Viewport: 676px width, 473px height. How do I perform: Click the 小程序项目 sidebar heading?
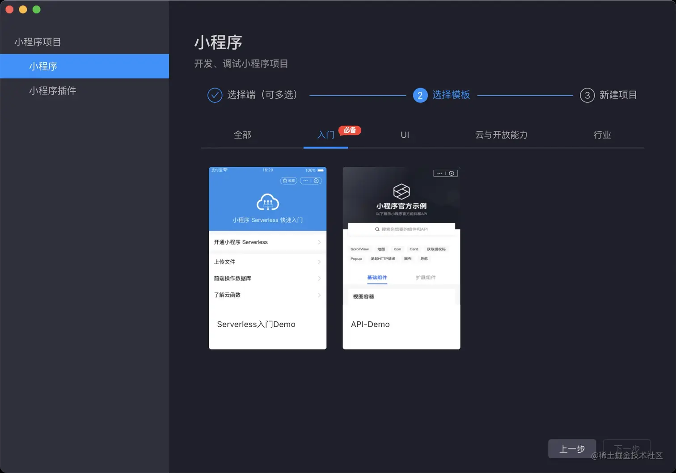[x=38, y=42]
